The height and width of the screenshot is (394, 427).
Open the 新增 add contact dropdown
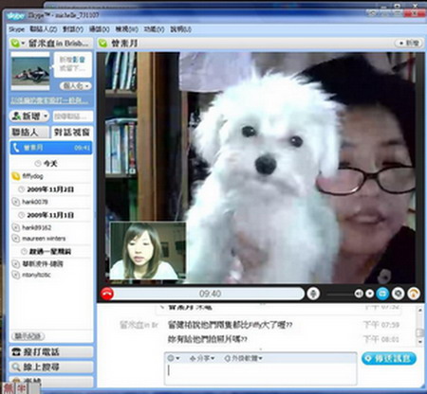(29, 116)
